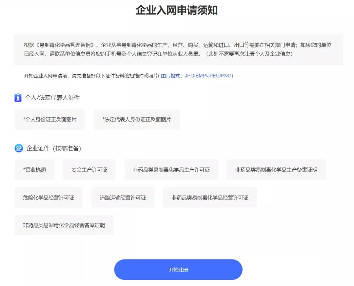Click the personal ID badge icon

[x=18, y=98]
